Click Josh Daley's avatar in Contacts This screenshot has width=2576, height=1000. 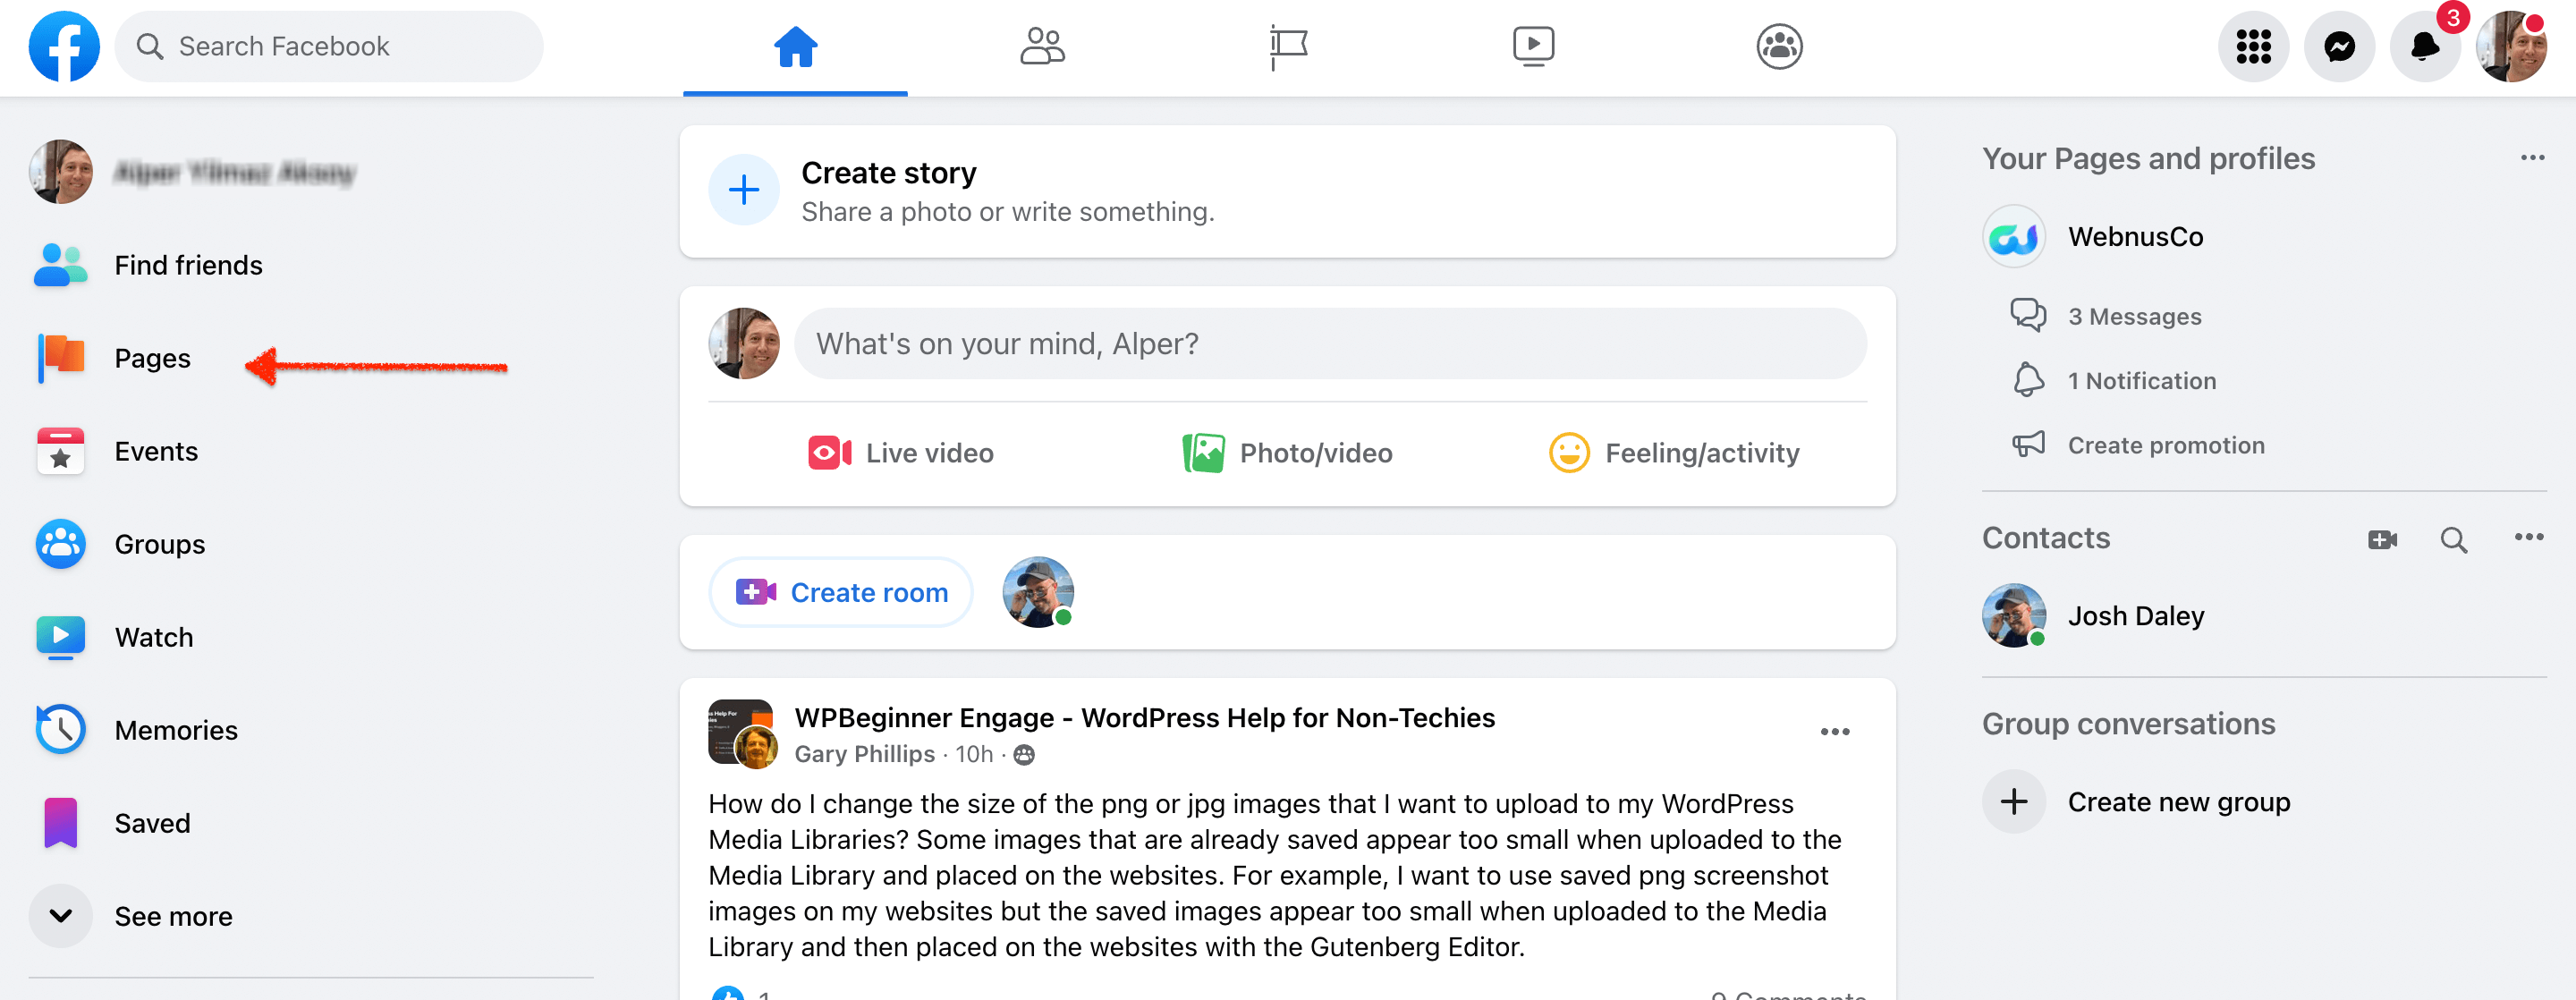(2014, 616)
